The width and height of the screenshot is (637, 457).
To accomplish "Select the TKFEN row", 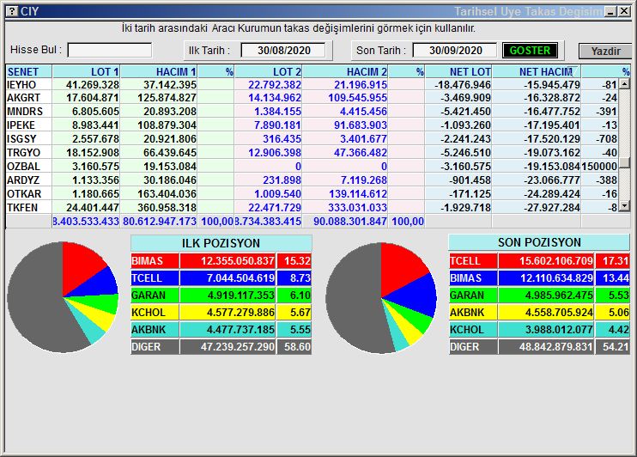I will pyautogui.click(x=312, y=208).
